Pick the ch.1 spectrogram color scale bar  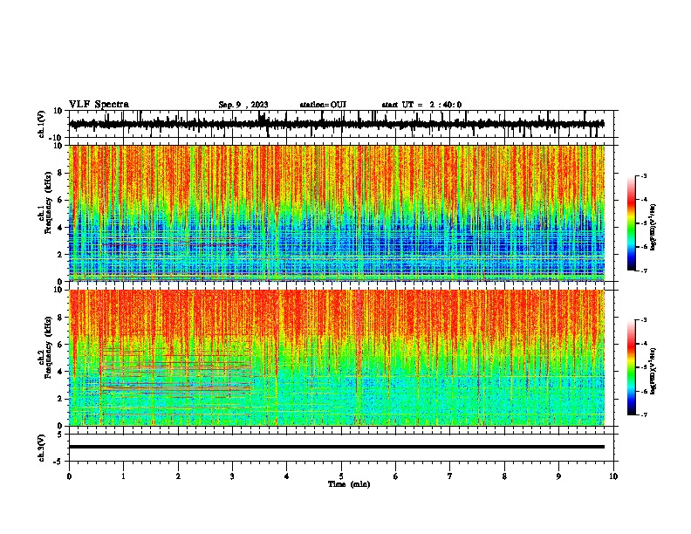tap(632, 223)
